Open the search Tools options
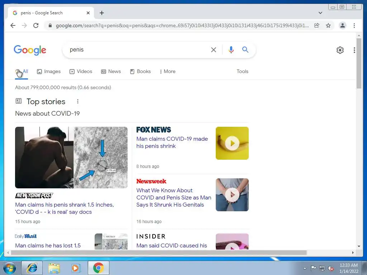367x275 pixels. pyautogui.click(x=242, y=72)
